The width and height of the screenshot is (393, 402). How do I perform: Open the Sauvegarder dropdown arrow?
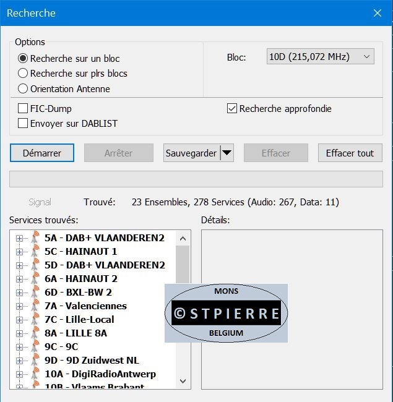click(x=227, y=153)
